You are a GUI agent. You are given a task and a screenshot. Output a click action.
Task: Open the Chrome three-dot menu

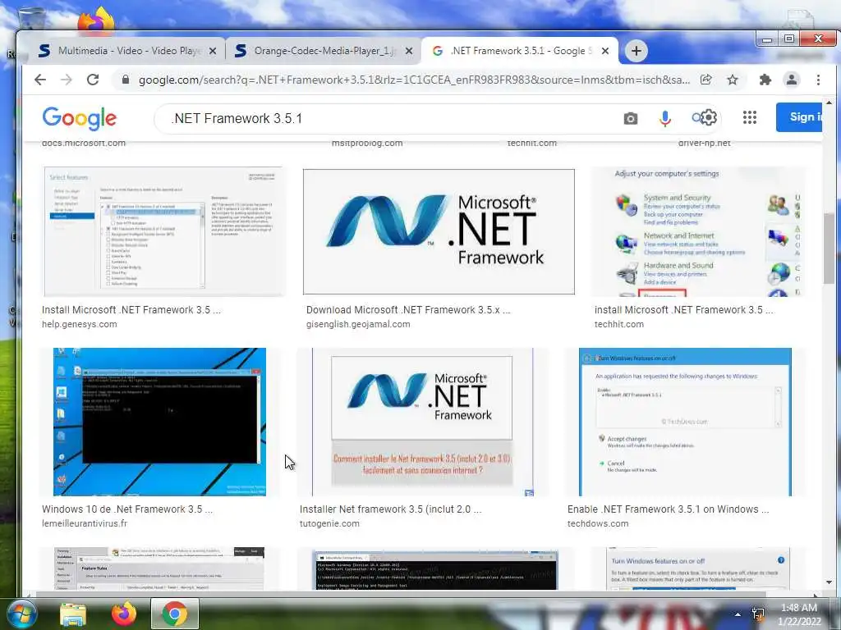click(x=818, y=80)
